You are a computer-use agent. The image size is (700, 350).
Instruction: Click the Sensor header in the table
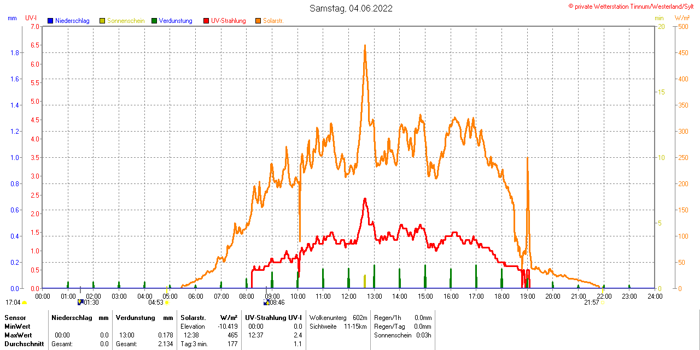(15, 318)
